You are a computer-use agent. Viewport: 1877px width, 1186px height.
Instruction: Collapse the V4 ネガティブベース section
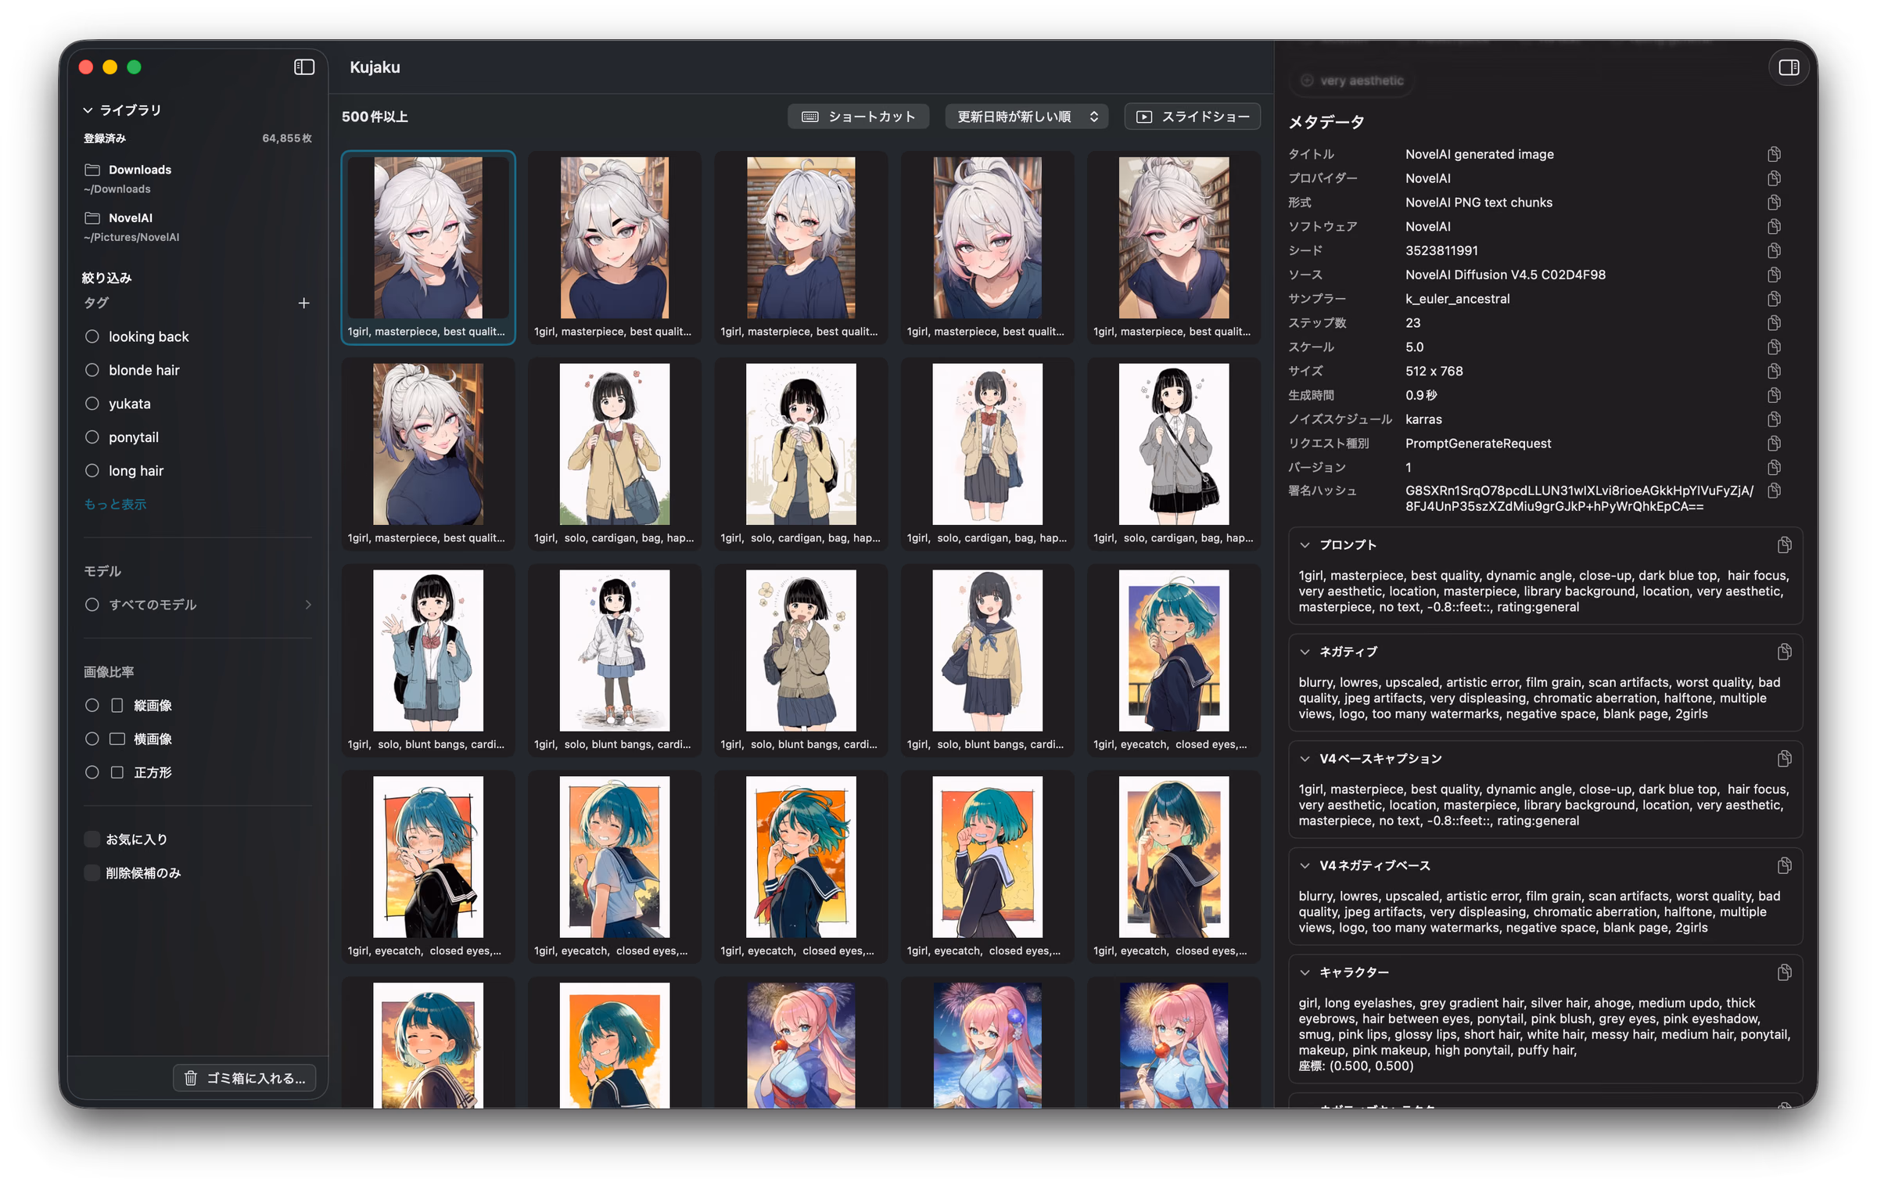[1305, 866]
